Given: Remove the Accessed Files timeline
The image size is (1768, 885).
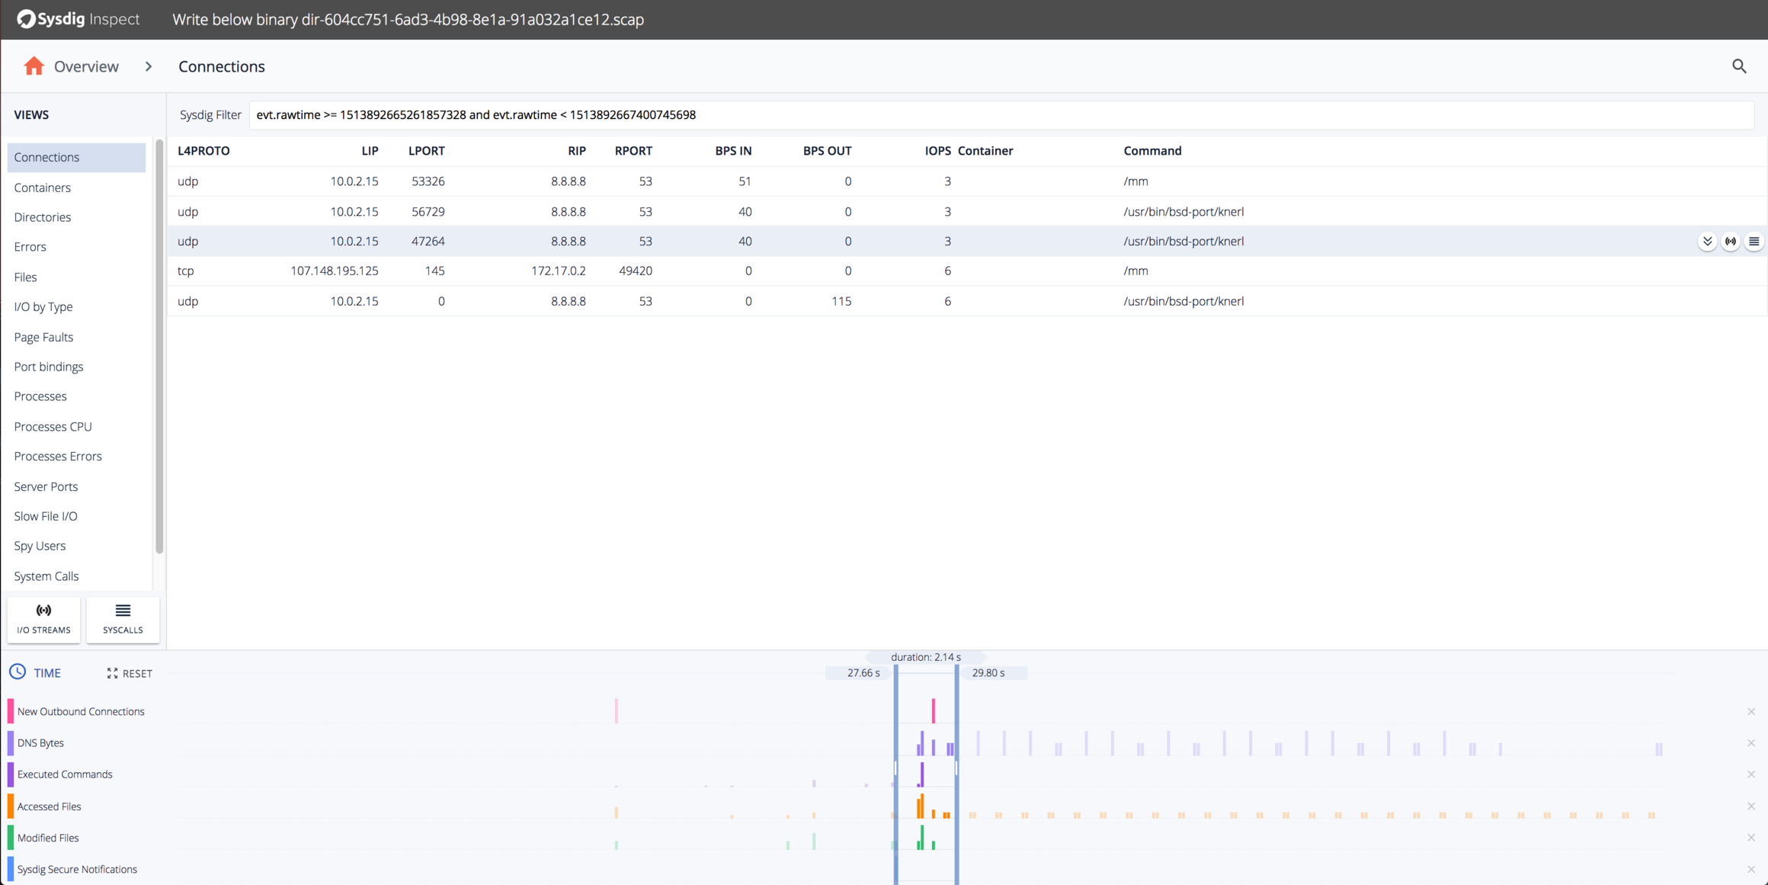Looking at the screenshot, I should [1751, 806].
